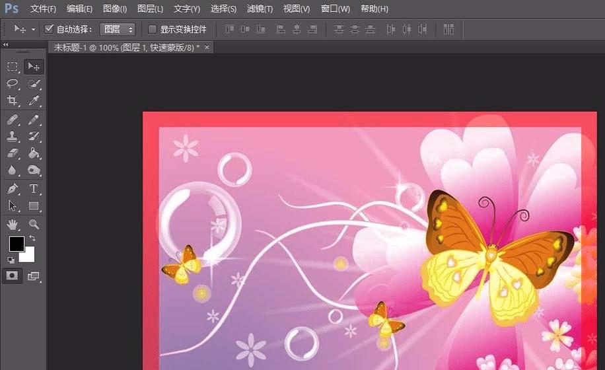605x370 pixels.
Task: Change the screen mode
Action: 34,276
